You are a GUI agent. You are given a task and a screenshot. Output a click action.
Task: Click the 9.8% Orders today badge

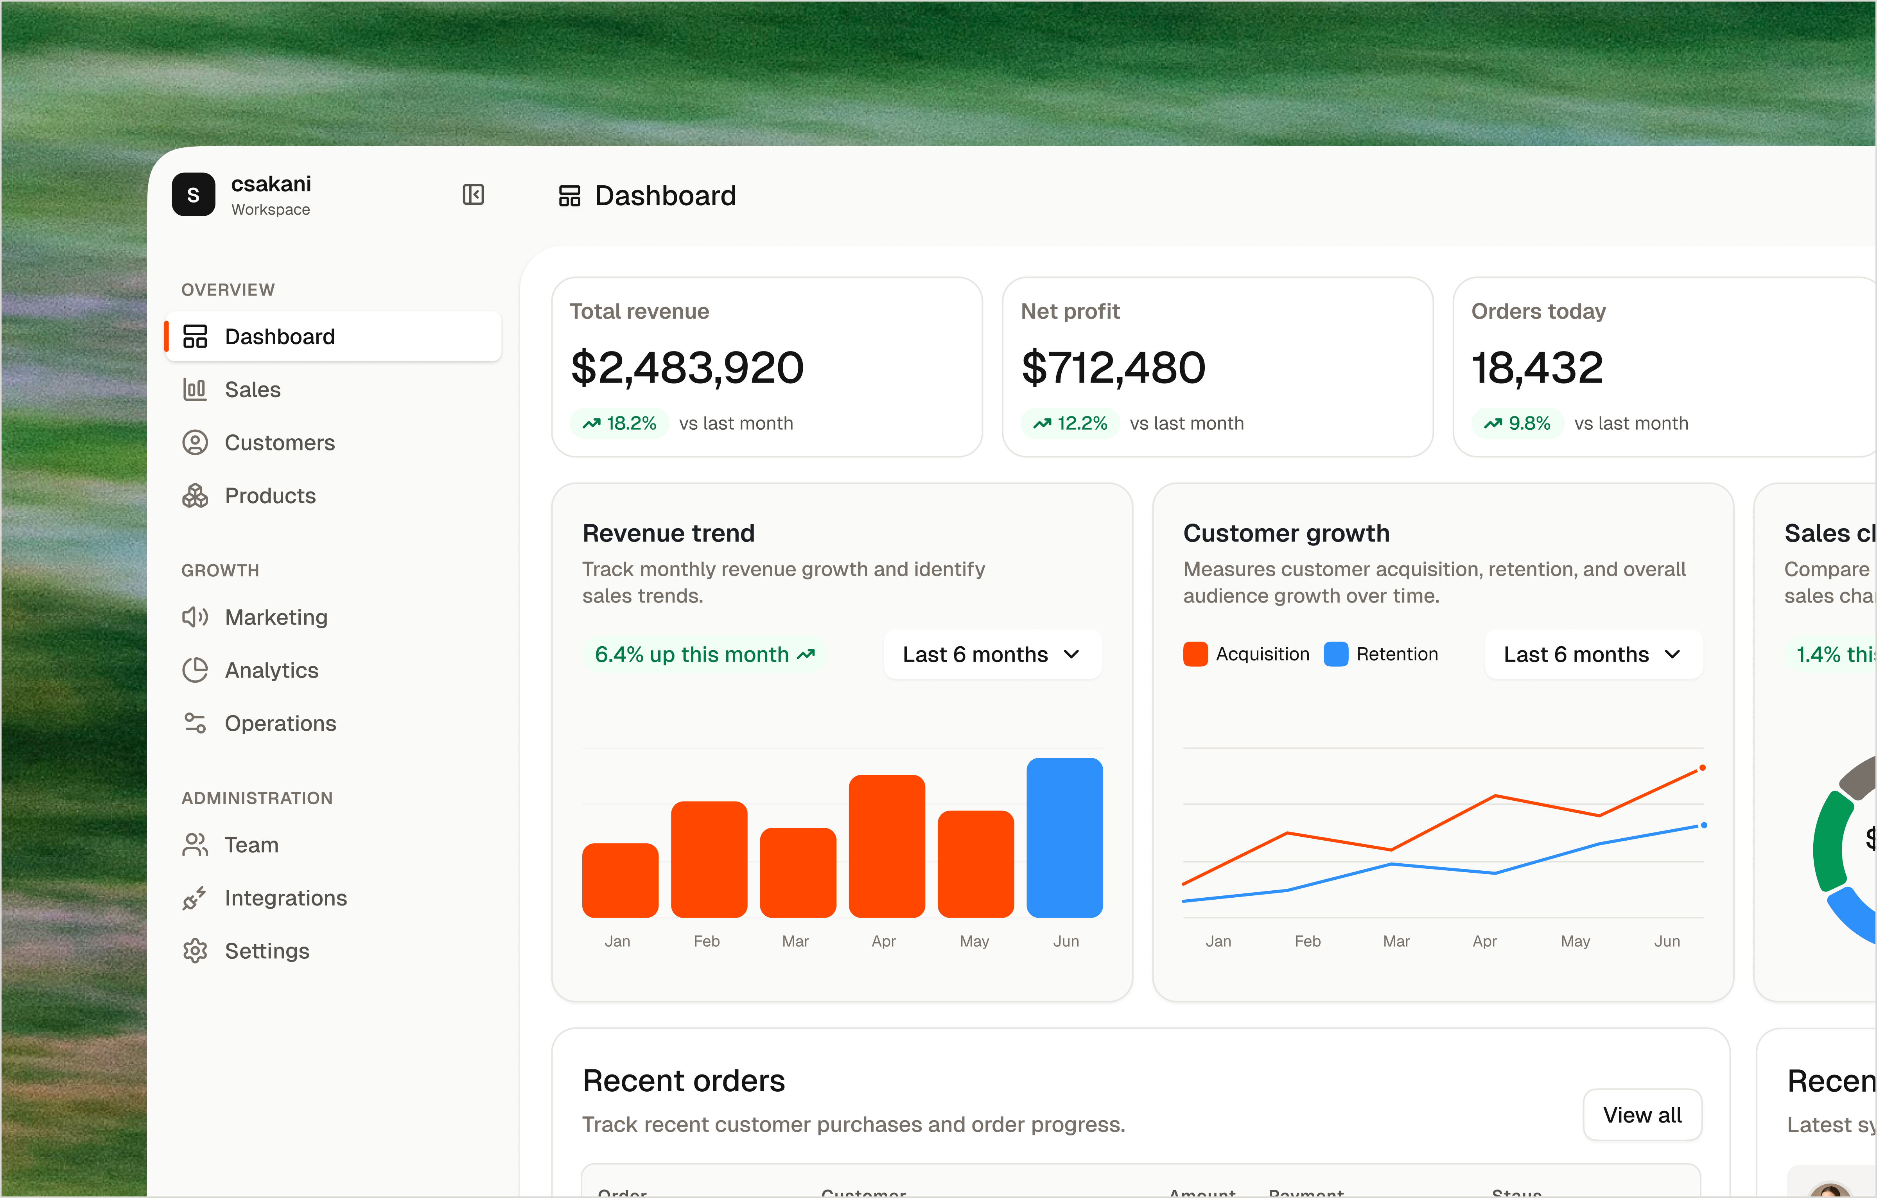pyautogui.click(x=1518, y=423)
